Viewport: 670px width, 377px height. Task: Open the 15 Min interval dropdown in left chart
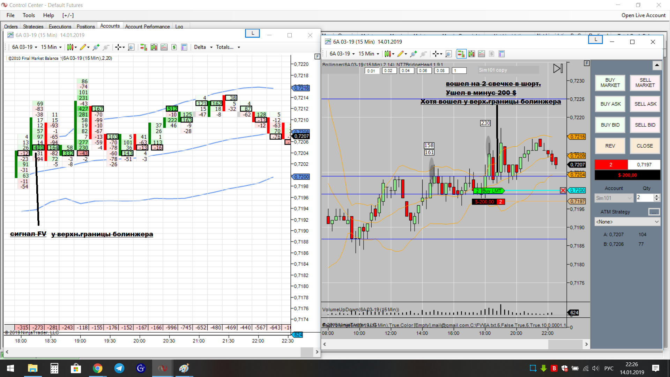click(x=51, y=47)
